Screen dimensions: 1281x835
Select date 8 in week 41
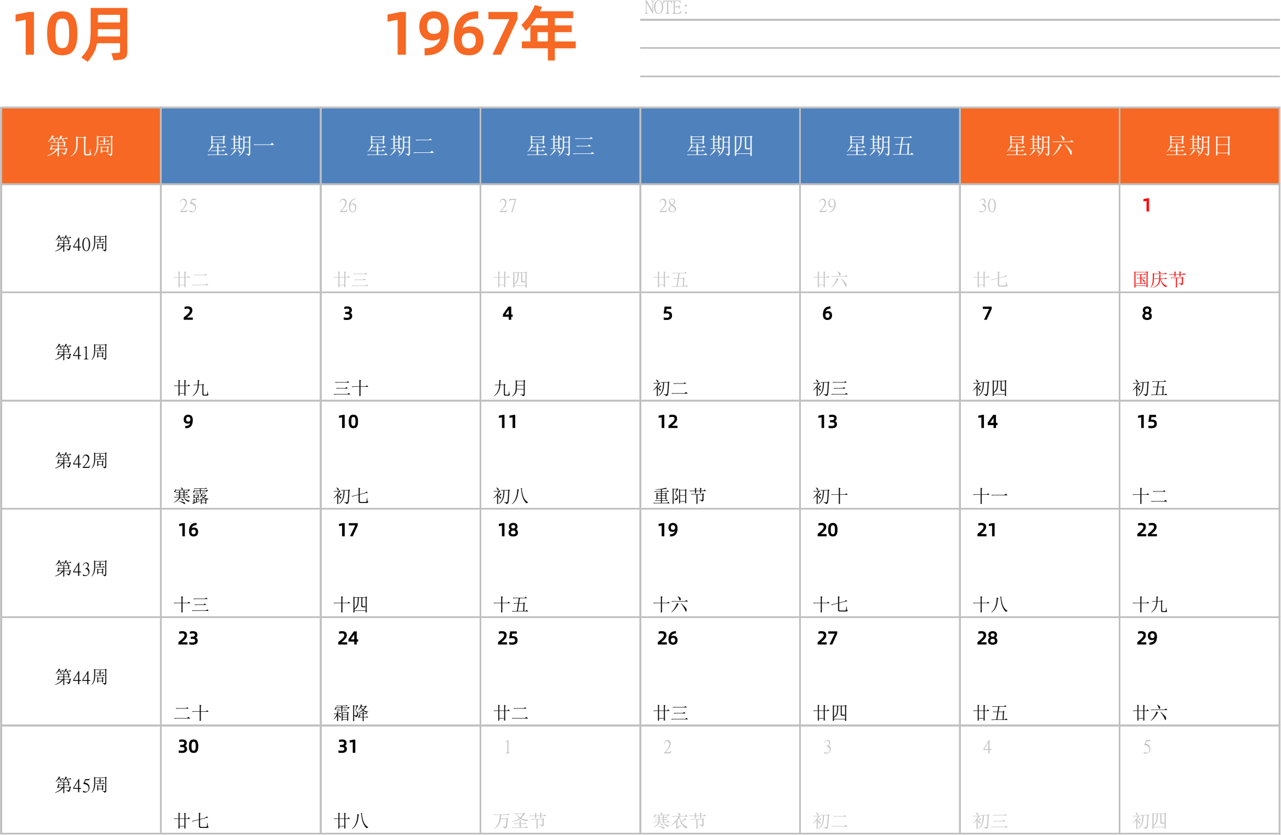tap(1147, 313)
